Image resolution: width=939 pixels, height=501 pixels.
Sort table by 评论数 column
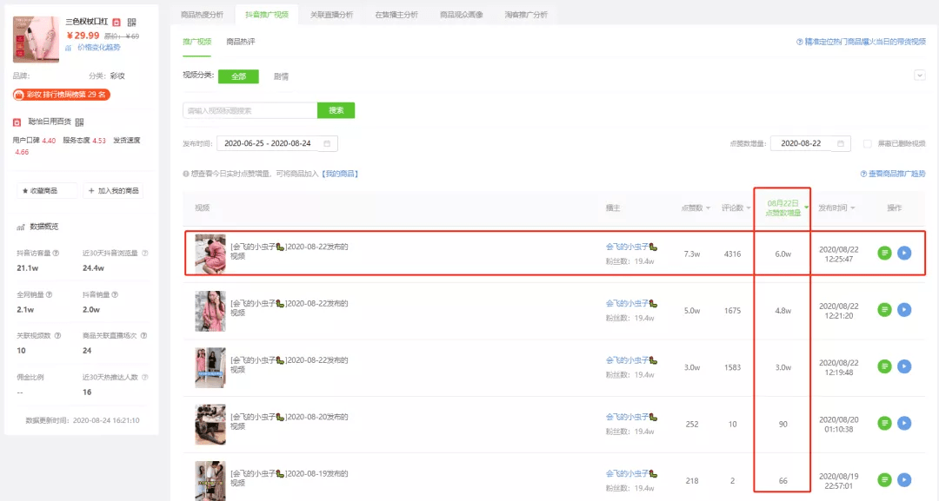[x=736, y=208]
